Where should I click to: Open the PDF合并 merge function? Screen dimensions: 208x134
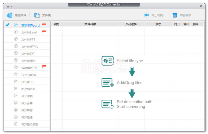(x=27, y=103)
